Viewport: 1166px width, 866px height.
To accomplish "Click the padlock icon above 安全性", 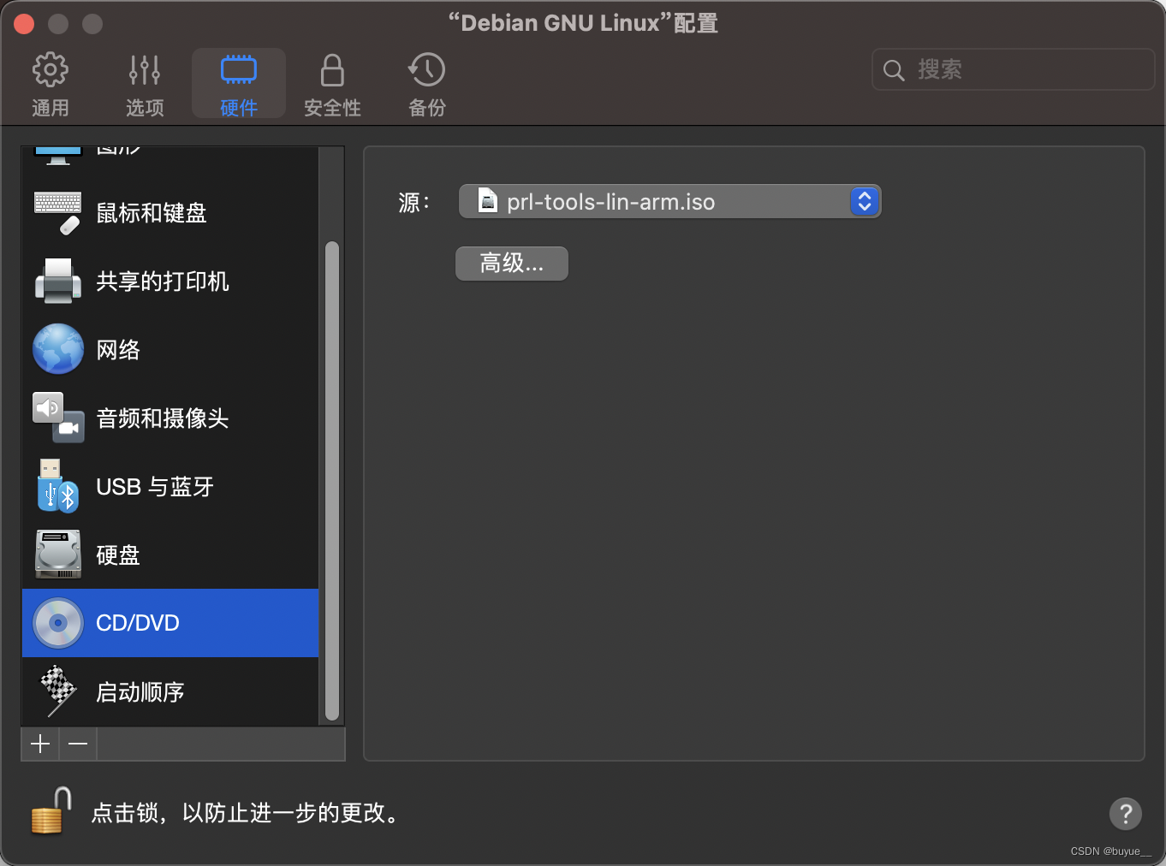I will [332, 69].
